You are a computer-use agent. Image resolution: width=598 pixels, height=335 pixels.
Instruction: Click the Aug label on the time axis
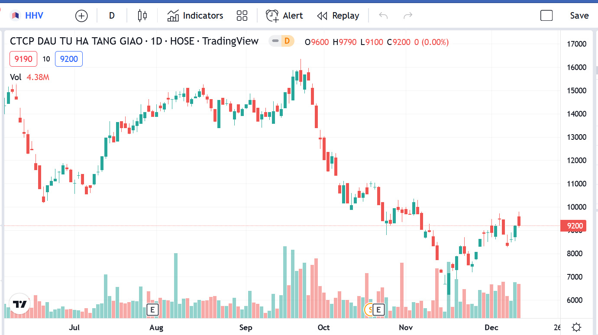[x=156, y=327]
